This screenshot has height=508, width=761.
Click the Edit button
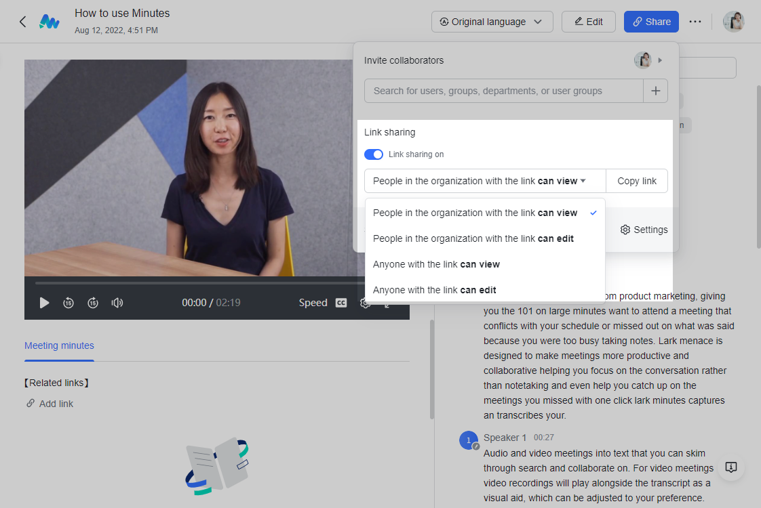coord(588,22)
